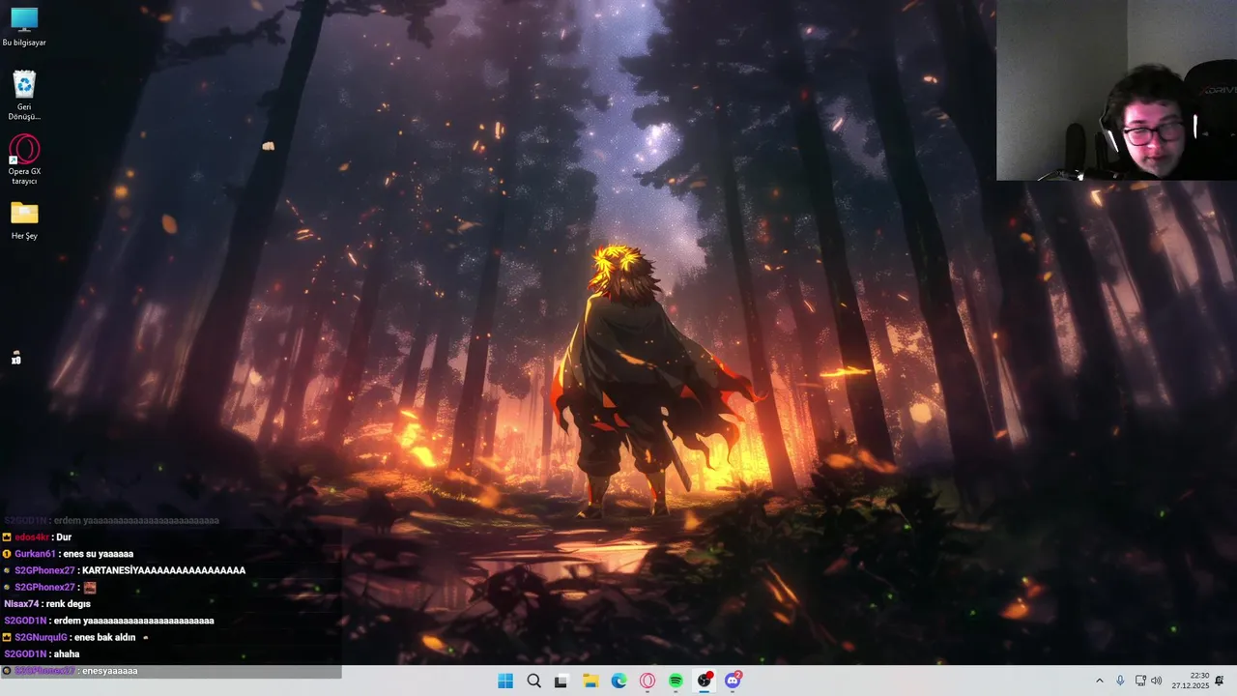Image resolution: width=1237 pixels, height=696 pixels.
Task: Open Microsoft Edge from the taskbar
Action: (618, 681)
